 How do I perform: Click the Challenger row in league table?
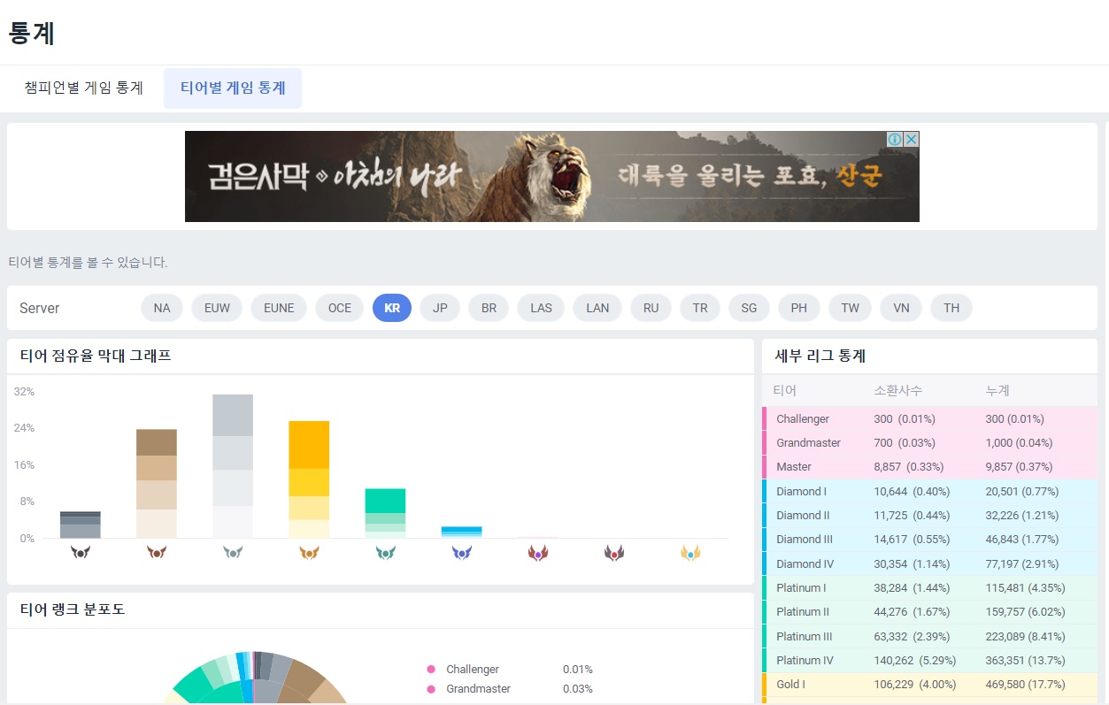929,418
